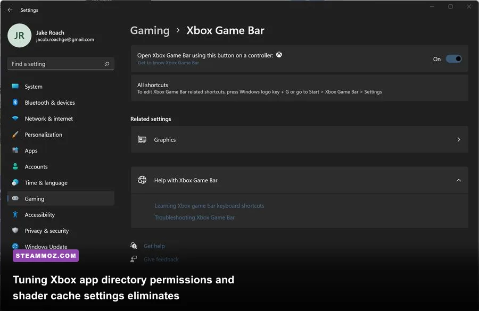The image size is (479, 311).
Task: Open Time & language settings
Action: point(61,183)
